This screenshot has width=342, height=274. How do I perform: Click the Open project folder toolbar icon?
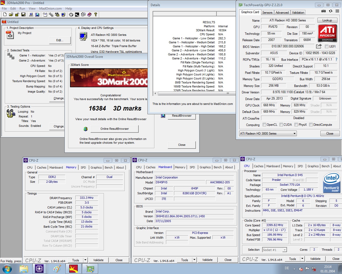pyautogui.click(x=11, y=14)
